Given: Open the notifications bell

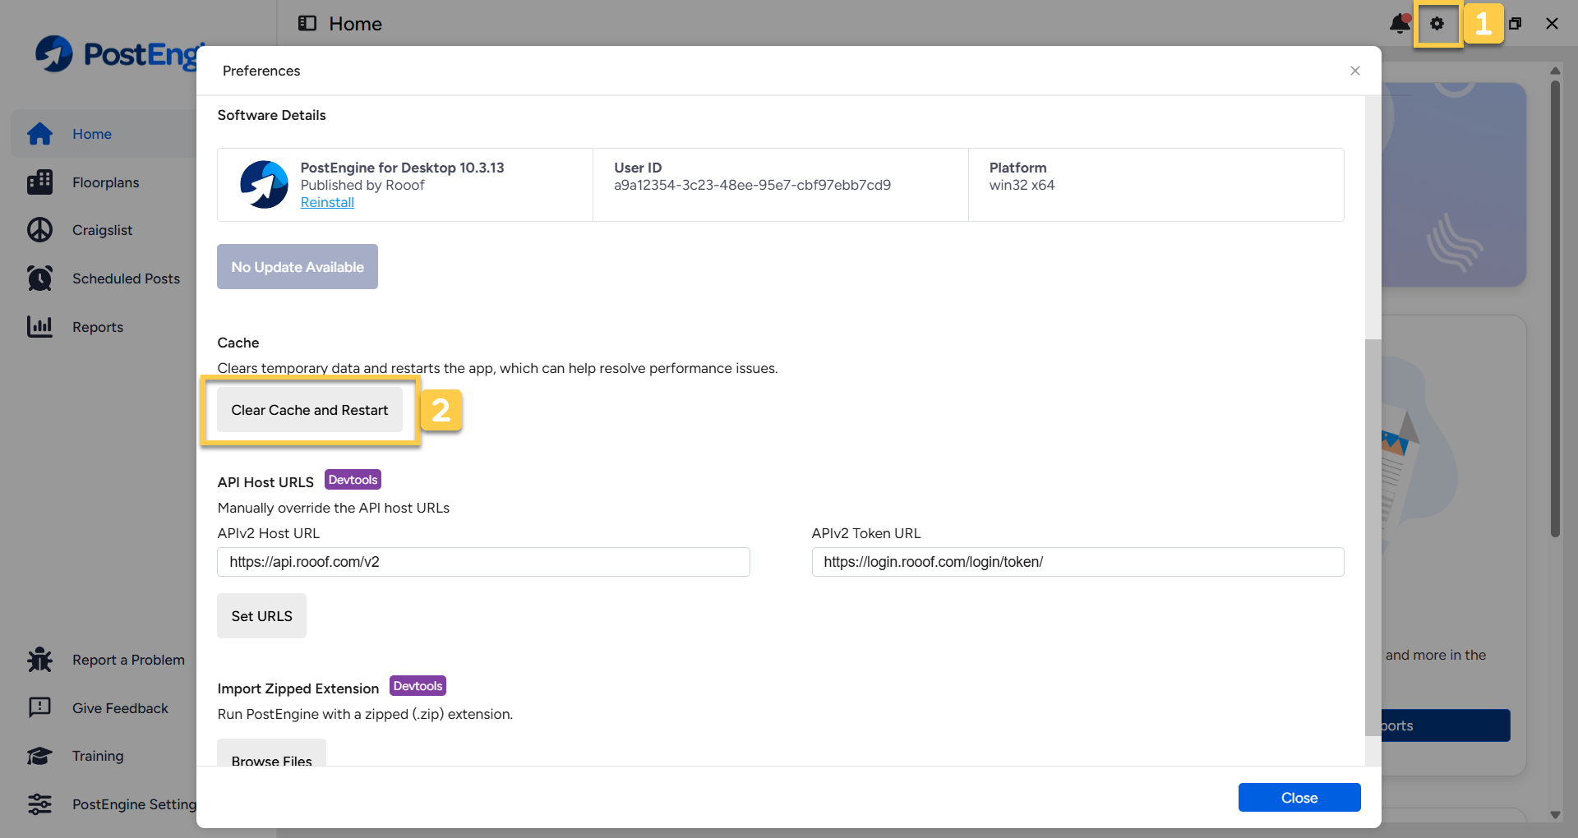Looking at the screenshot, I should click(1400, 24).
